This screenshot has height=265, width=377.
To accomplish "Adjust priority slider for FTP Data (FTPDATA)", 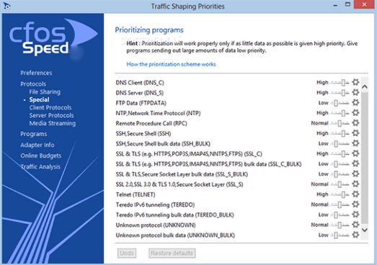I will pyautogui.click(x=340, y=103).
